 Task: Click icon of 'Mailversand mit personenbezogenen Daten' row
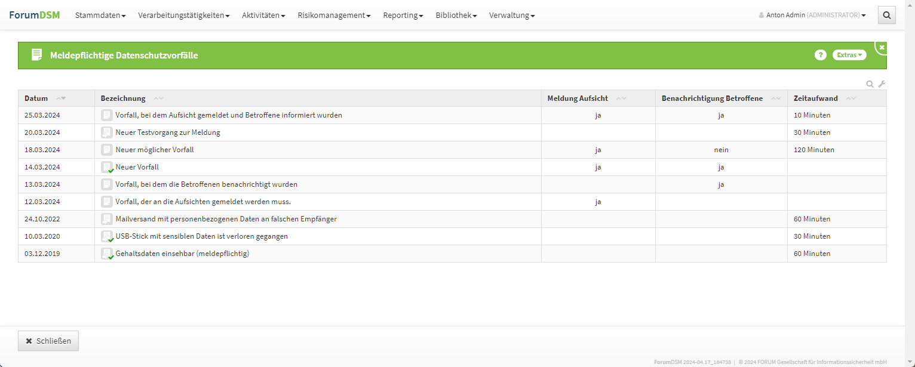[106, 219]
